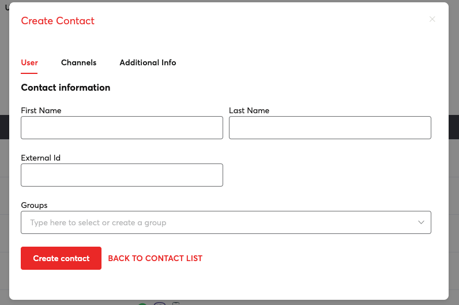Screen dimensions: 459x305
Task: Select the User tab
Action: [x=29, y=62]
